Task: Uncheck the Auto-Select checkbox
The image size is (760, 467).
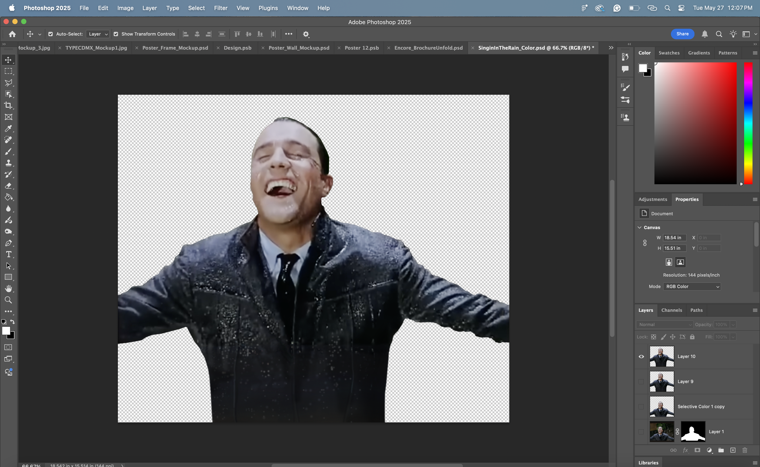Action: tap(50, 34)
